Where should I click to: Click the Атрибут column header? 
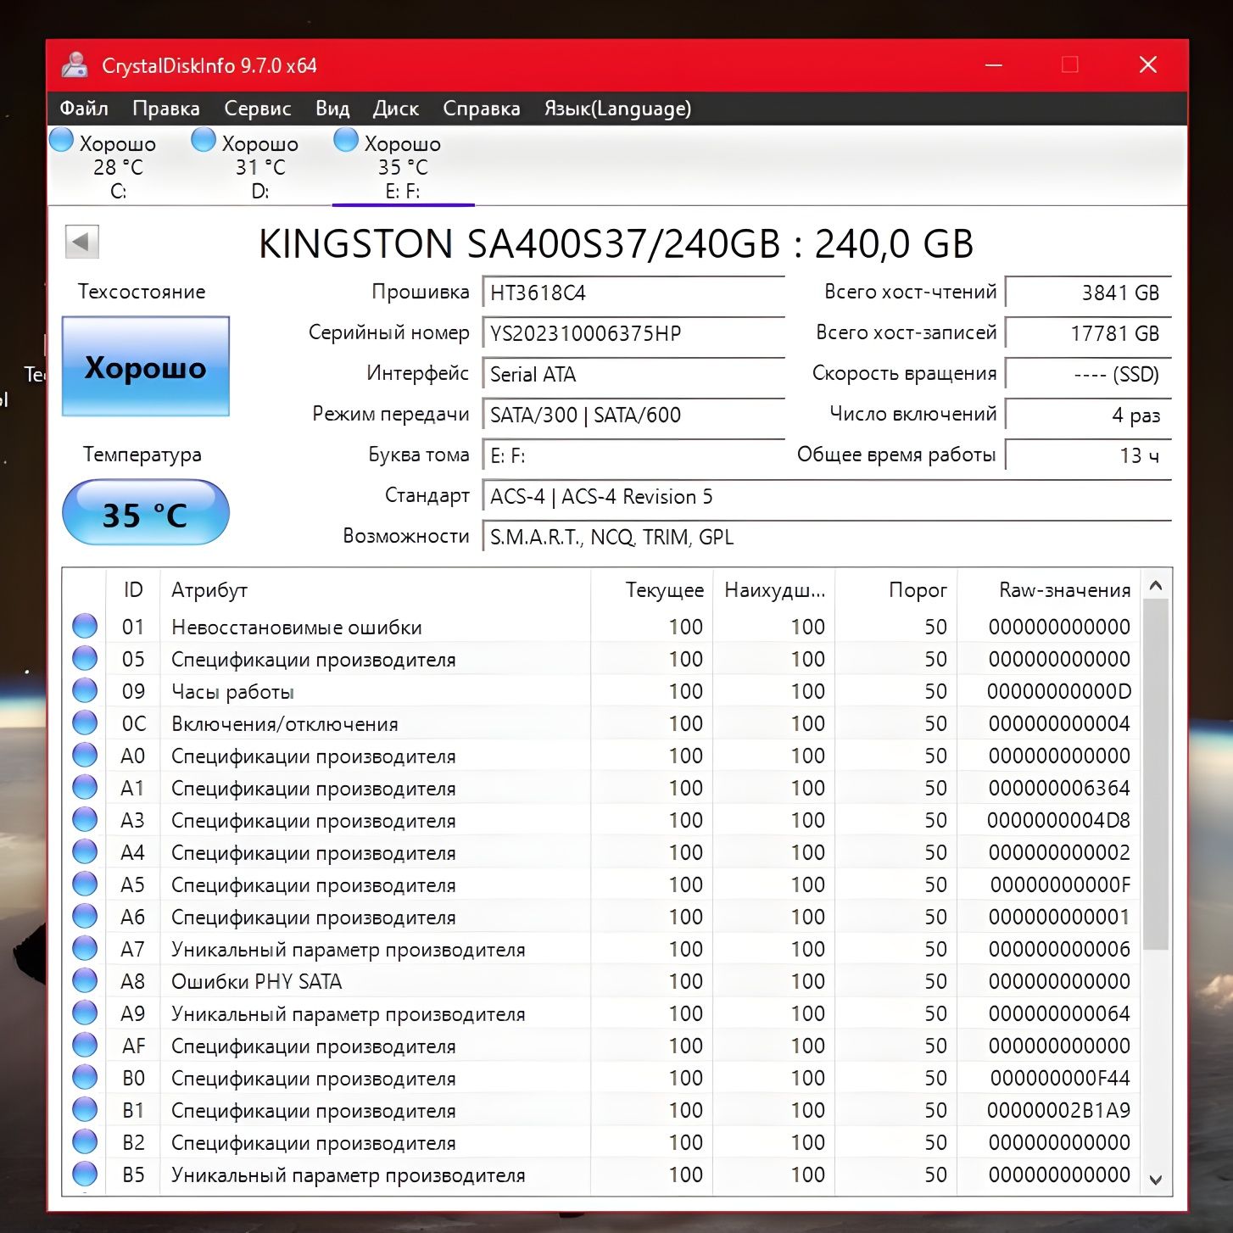[375, 590]
